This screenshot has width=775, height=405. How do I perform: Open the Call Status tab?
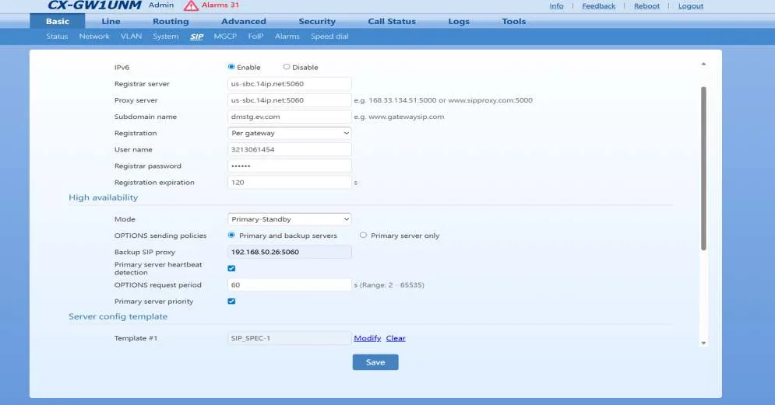(x=392, y=21)
